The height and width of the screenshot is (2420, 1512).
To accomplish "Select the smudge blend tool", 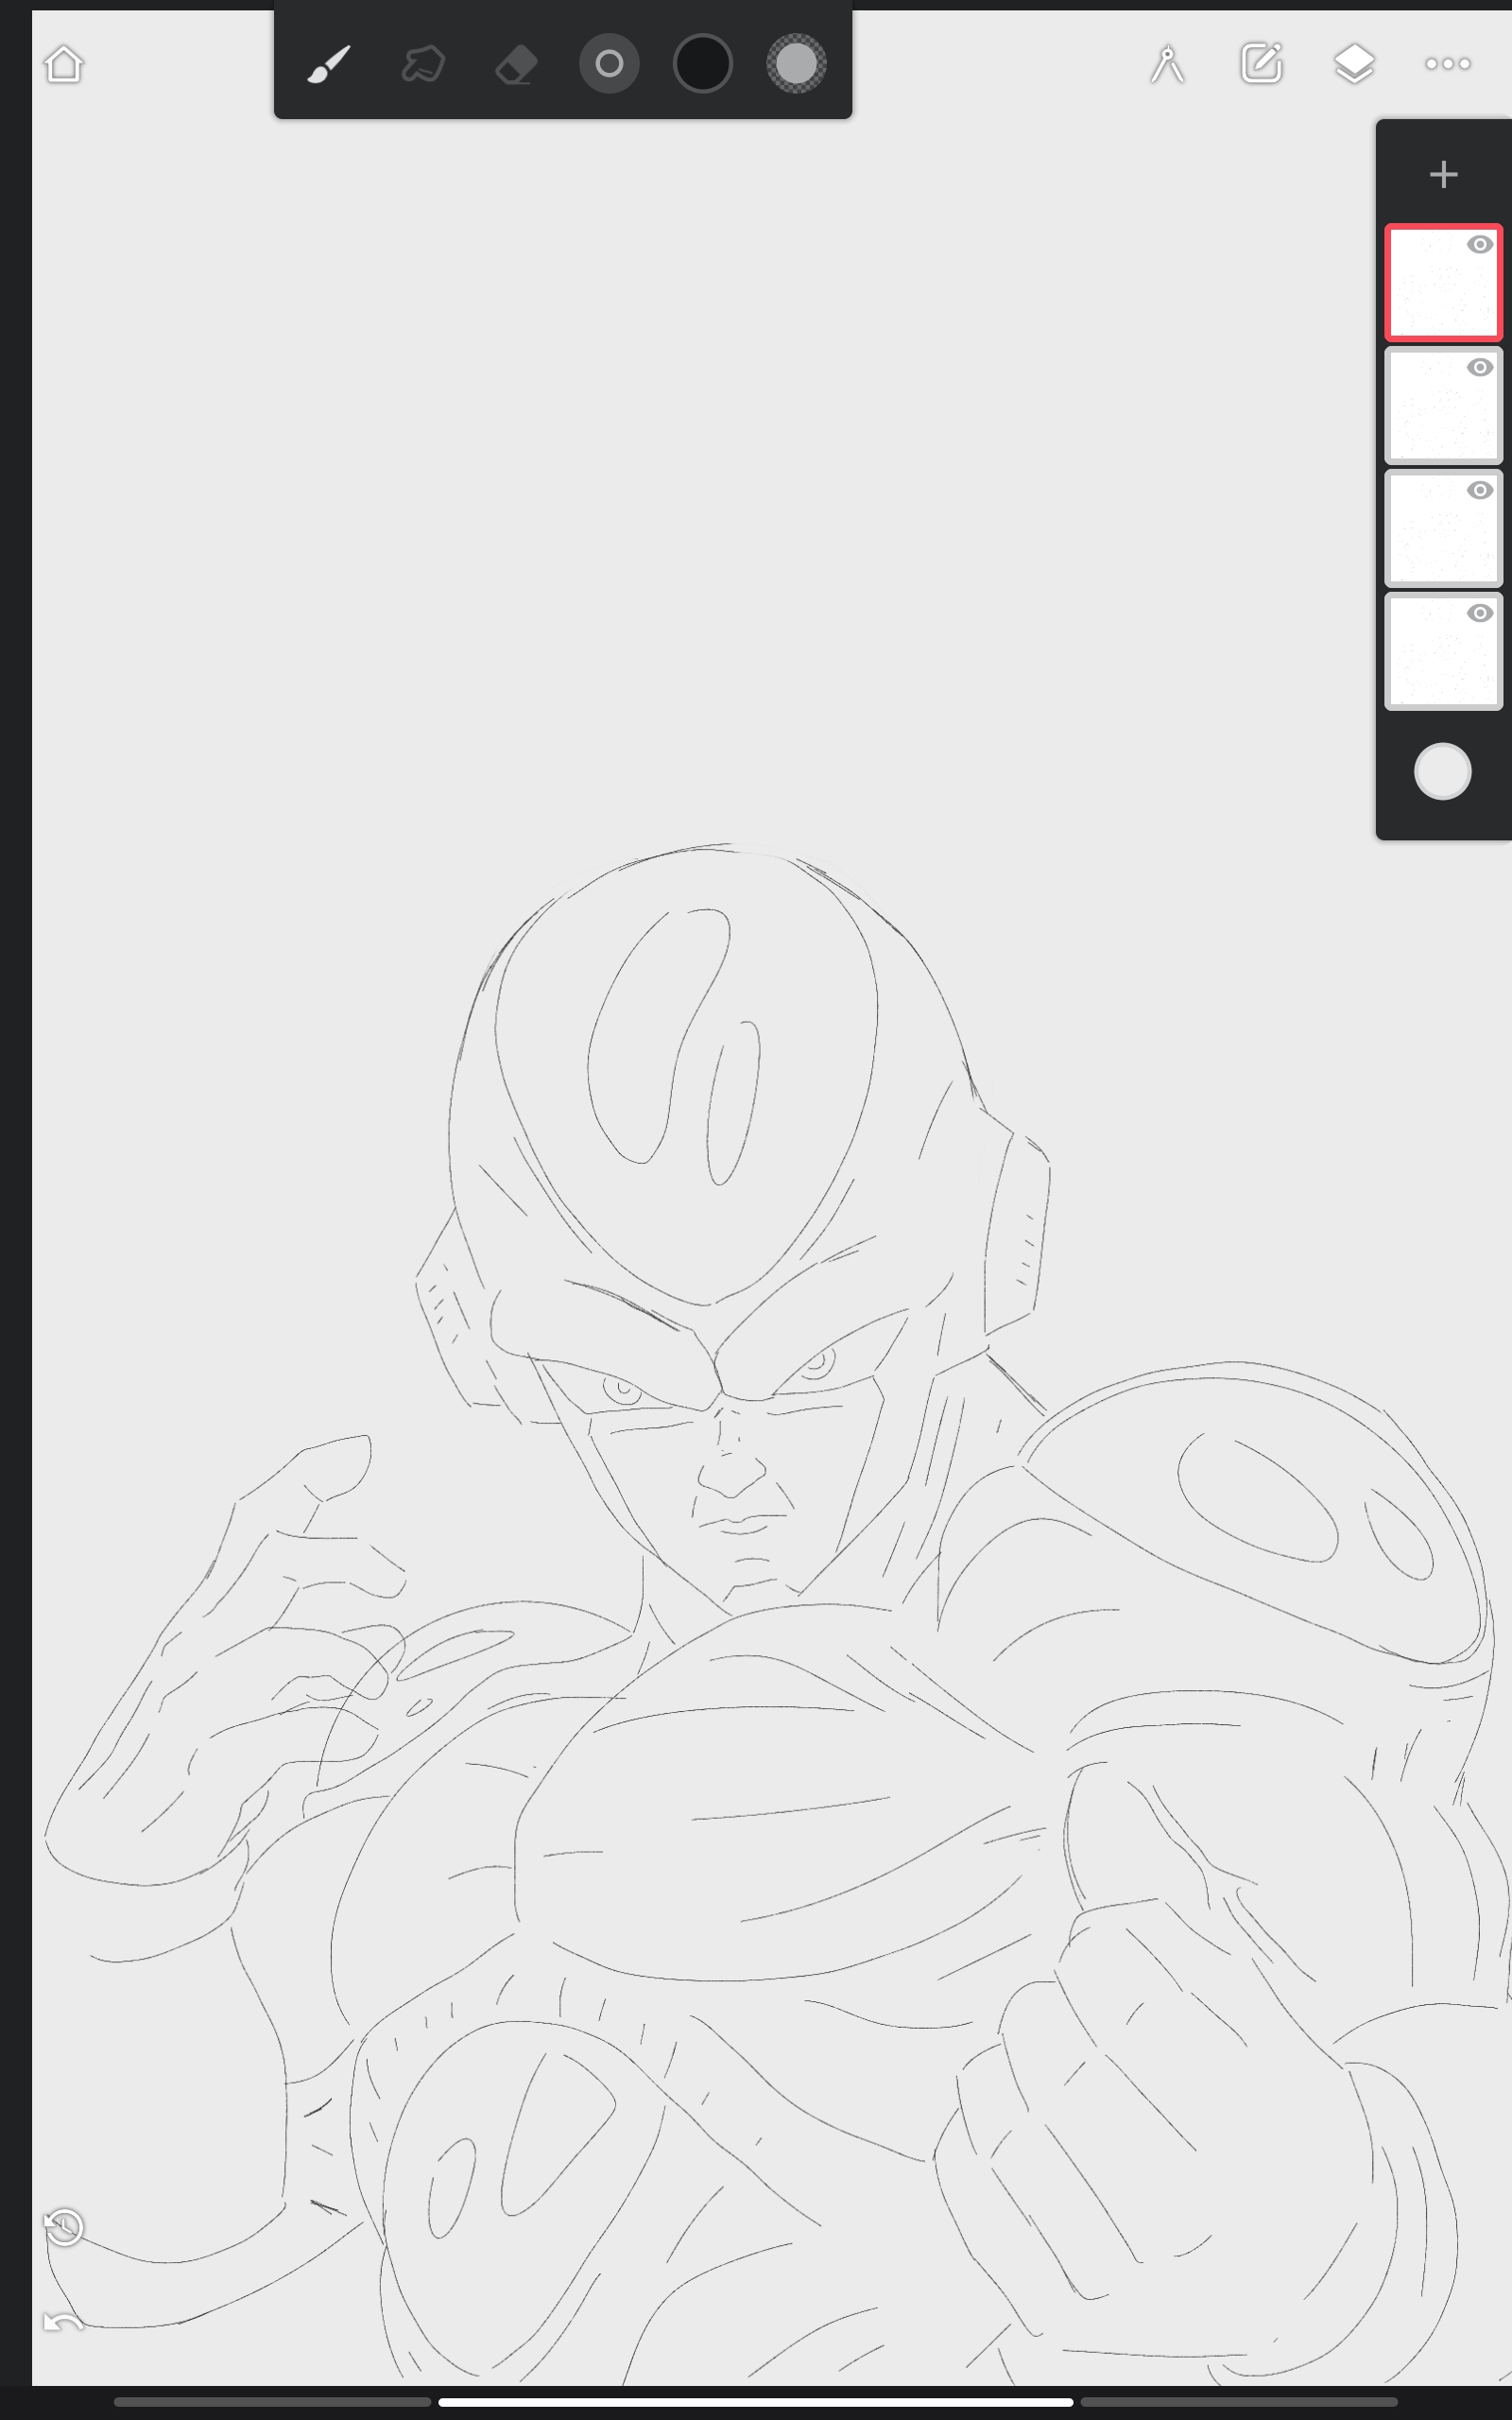I will (423, 64).
